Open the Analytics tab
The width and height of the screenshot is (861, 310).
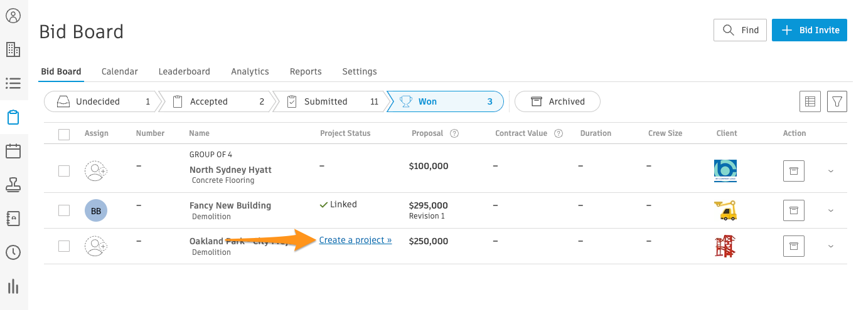click(250, 71)
